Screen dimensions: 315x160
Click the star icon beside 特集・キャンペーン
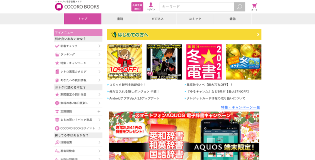coord(57,63)
